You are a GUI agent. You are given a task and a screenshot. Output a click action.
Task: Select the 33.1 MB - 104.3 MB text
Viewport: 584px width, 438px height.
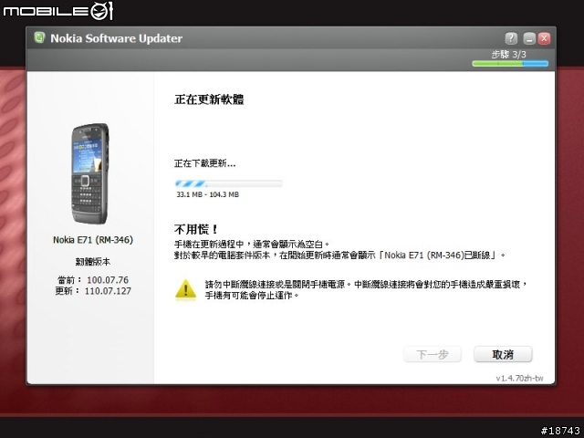pyautogui.click(x=207, y=194)
